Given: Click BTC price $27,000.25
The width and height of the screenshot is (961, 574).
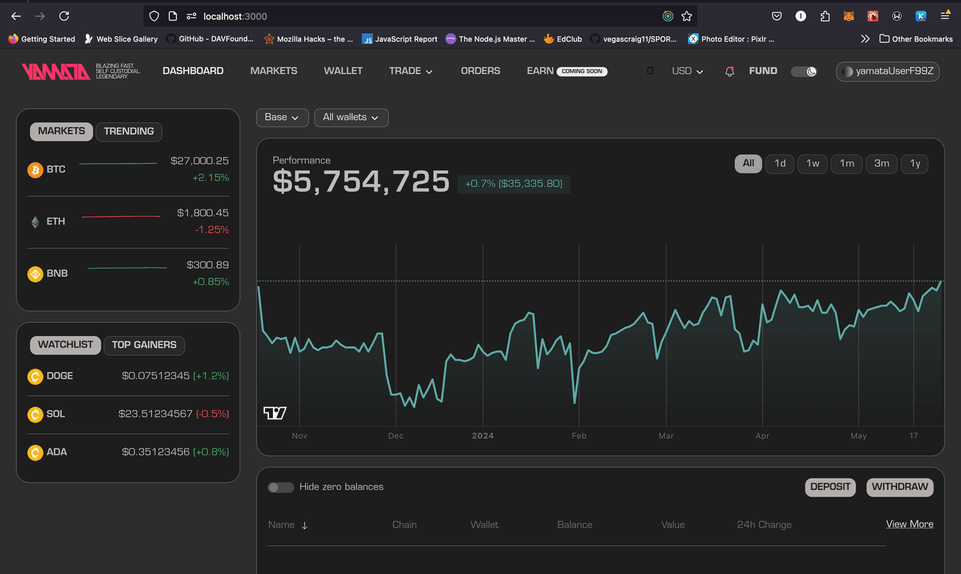Looking at the screenshot, I should (200, 161).
